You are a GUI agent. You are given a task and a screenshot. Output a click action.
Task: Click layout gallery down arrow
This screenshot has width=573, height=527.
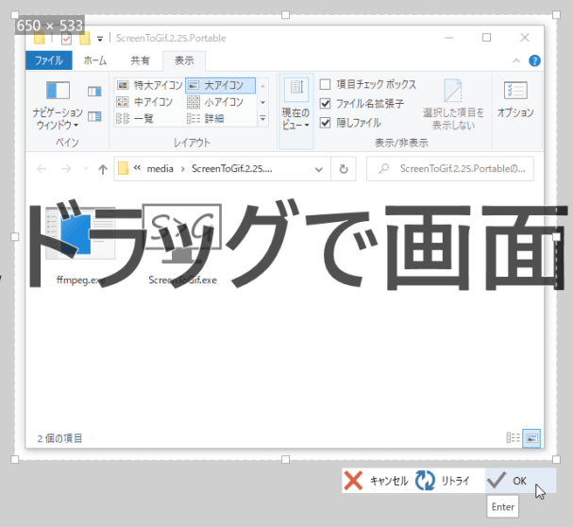click(x=262, y=102)
